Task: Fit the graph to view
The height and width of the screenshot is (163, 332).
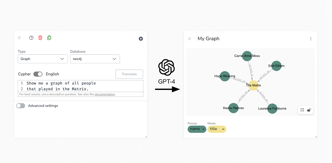Action: click(302, 110)
